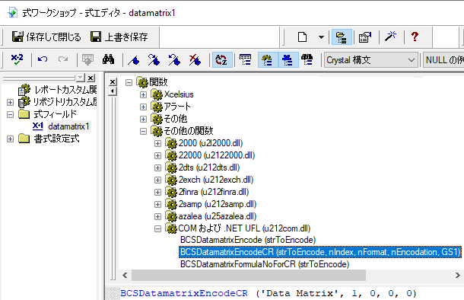
Task: Click the browse data icon
Action: point(87,60)
